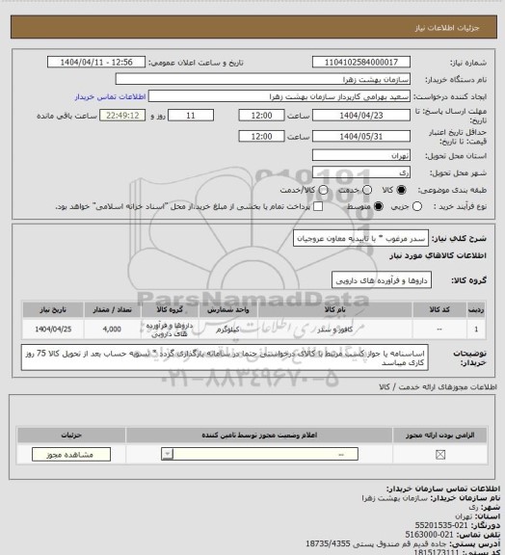The width and height of the screenshot is (505, 555).
Task: Click the جزئیات column header in license table
Action: click(71, 435)
